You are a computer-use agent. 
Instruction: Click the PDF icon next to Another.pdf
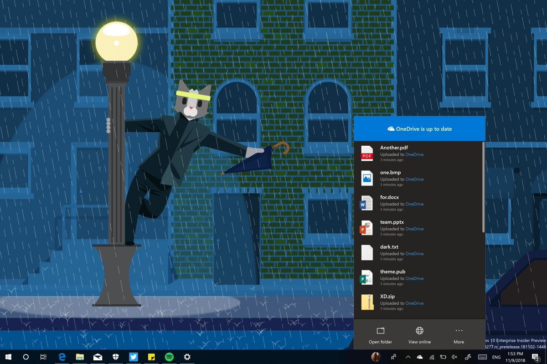pos(367,154)
